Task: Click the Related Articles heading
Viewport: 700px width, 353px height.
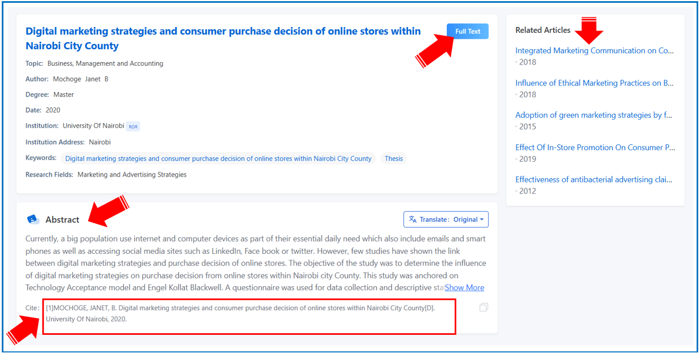Action: tap(543, 30)
